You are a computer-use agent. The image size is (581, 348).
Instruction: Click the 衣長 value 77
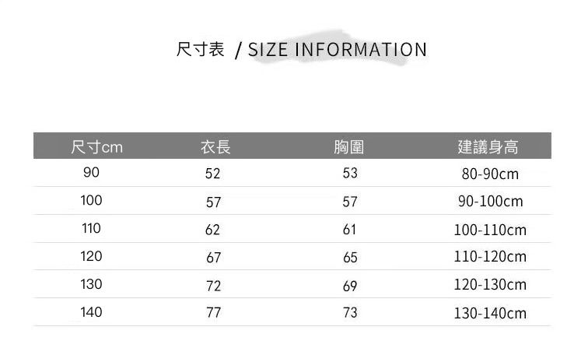[213, 313]
